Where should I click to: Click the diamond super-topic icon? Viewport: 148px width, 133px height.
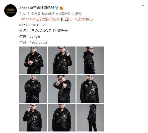(x=23, y=19)
